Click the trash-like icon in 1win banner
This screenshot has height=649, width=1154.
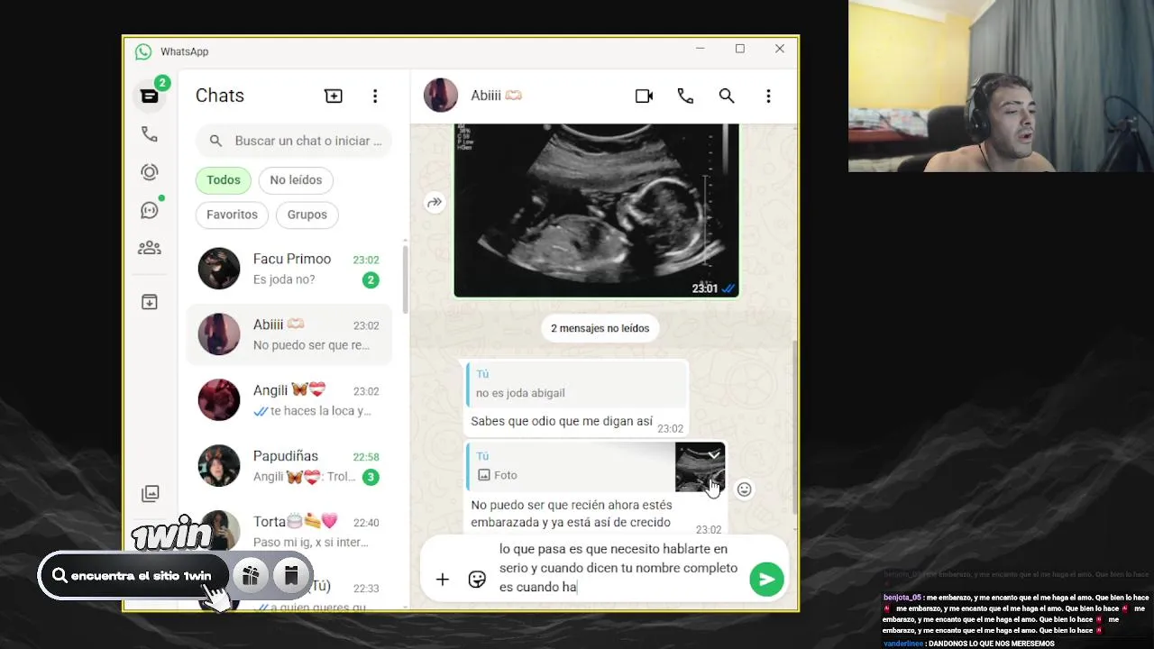[x=291, y=576]
